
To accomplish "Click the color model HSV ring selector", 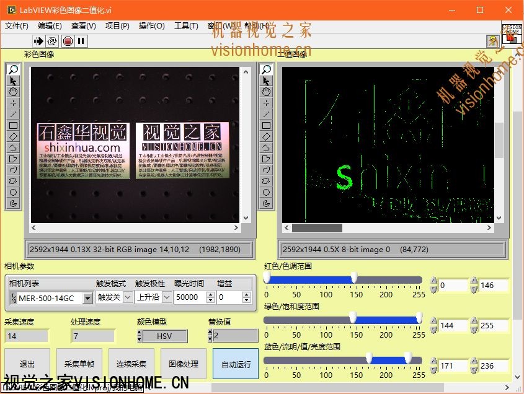I will [x=164, y=336].
